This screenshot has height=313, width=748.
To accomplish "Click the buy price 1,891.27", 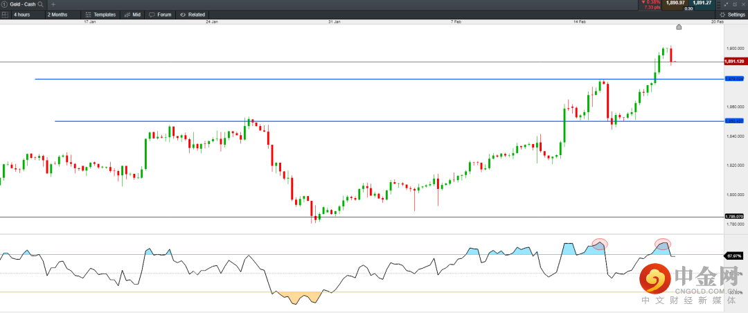I will click(x=704, y=3).
